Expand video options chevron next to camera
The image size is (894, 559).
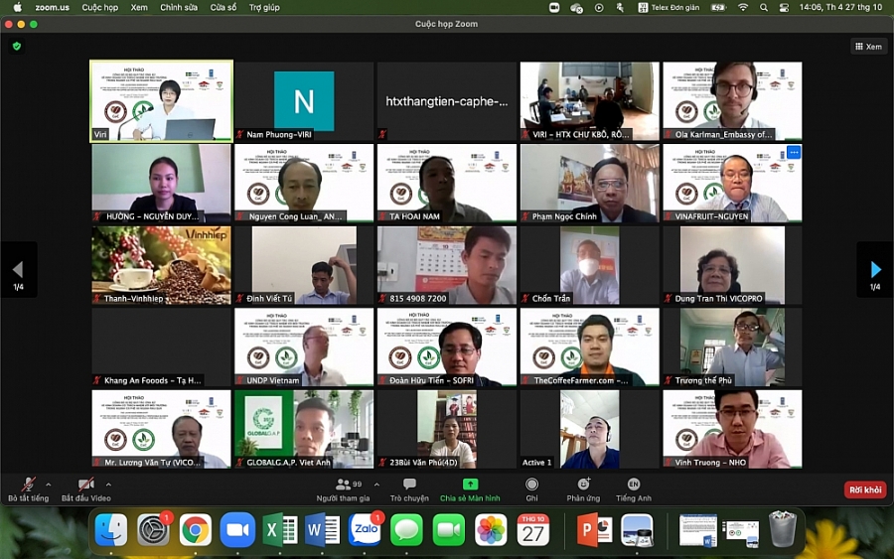(108, 485)
